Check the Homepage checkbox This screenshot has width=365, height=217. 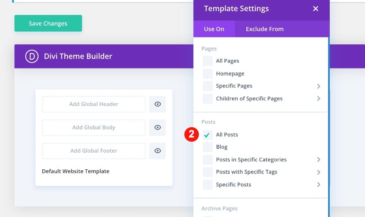[x=208, y=74]
